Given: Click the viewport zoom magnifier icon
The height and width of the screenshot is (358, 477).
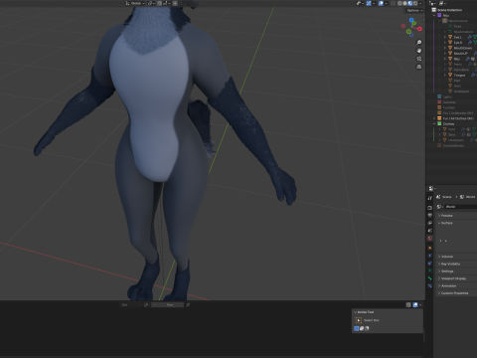Looking at the screenshot, I should (x=419, y=42).
